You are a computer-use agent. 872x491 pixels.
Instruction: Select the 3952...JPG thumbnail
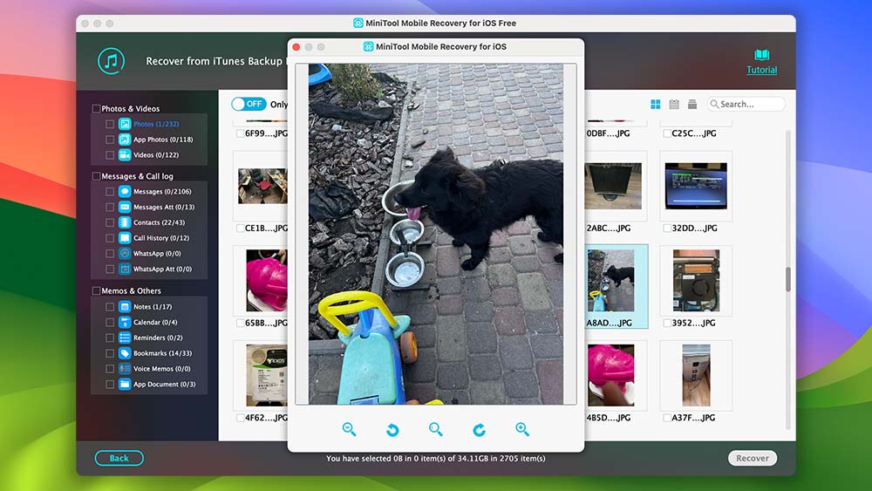point(696,280)
